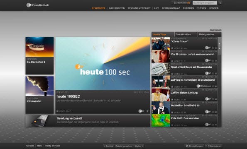
Task: Add heute 100SEC to Merkliste with plus
Action: (x=147, y=111)
